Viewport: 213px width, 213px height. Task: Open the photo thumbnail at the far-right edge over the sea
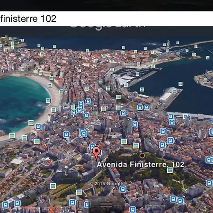pyautogui.click(x=208, y=58)
